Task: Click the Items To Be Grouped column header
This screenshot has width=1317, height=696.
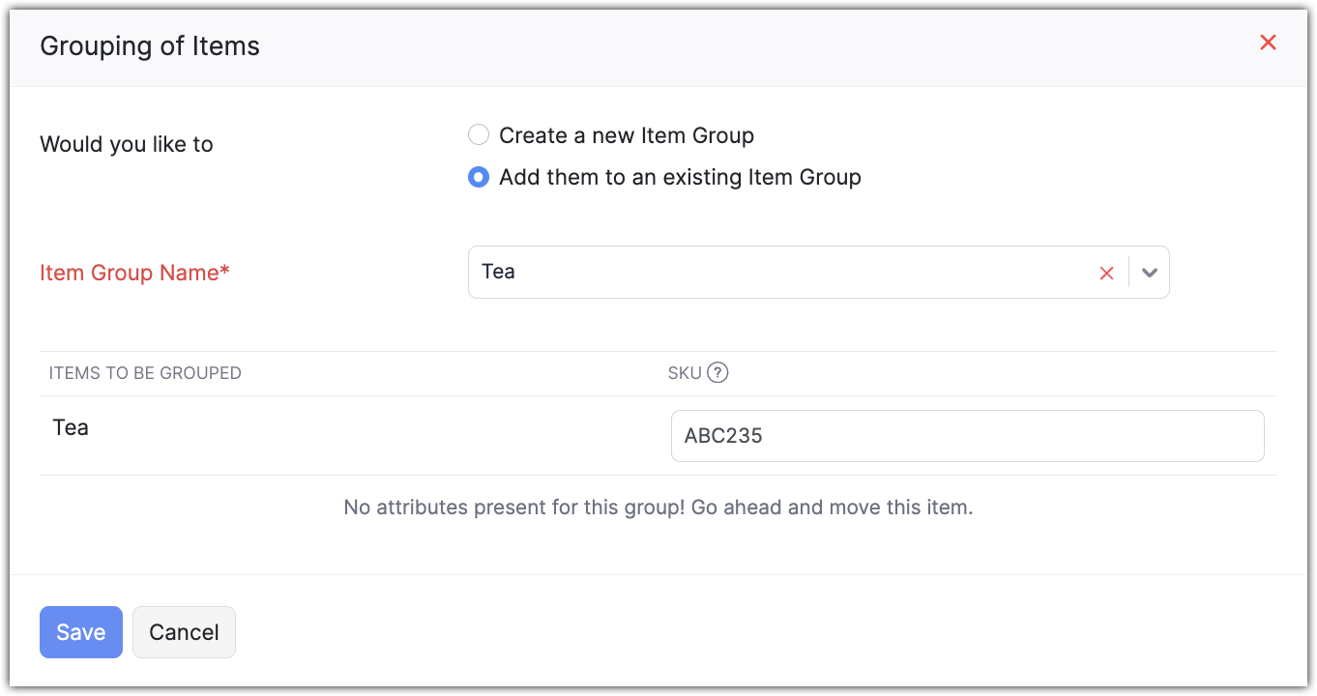Action: point(145,373)
